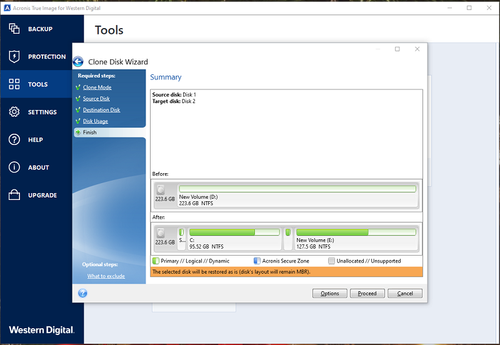Select the Tools grid icon
The image size is (500, 345).
[14, 84]
